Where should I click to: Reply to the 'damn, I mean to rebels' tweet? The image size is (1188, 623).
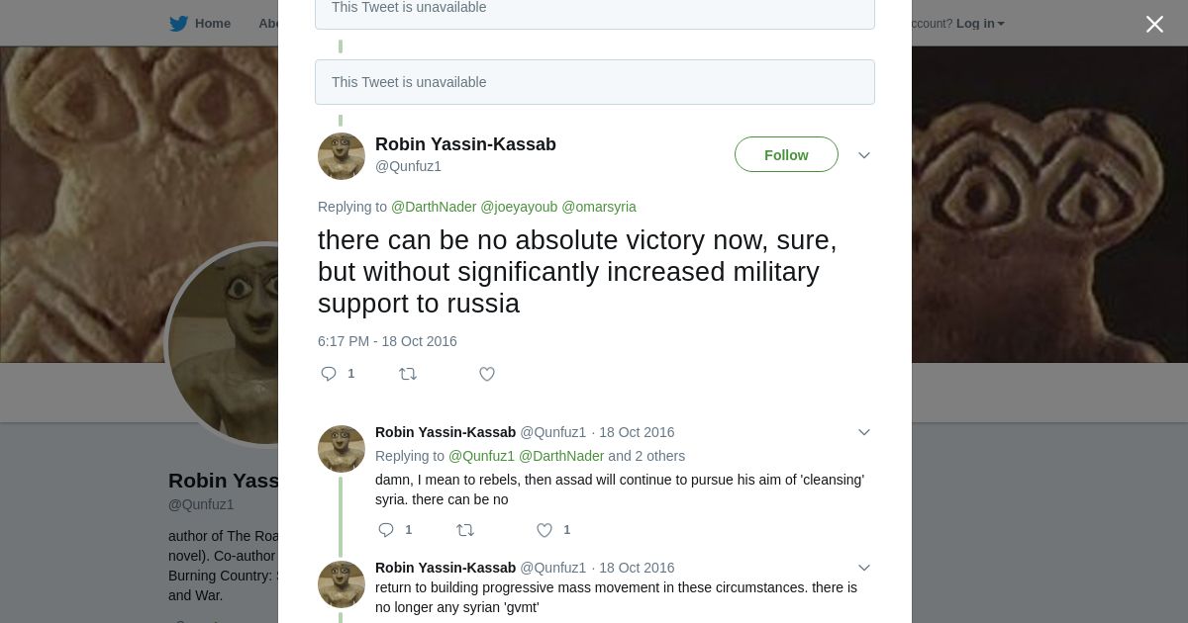[x=386, y=530]
